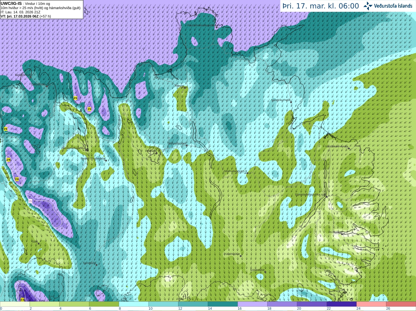Click the 'IT: Lau. 14. 03. 2026 21Z' line
The width and height of the screenshot is (416, 311).
[x=20, y=12]
